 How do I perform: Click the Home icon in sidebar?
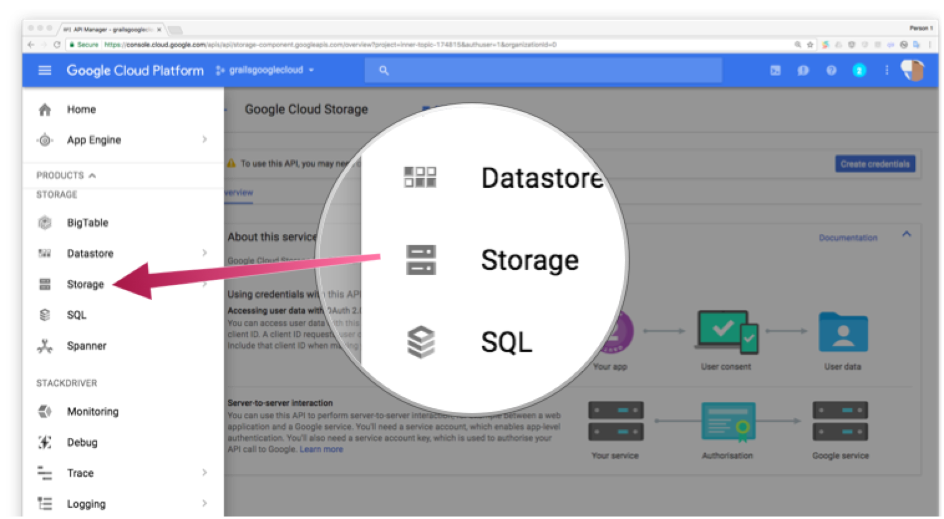(45, 110)
